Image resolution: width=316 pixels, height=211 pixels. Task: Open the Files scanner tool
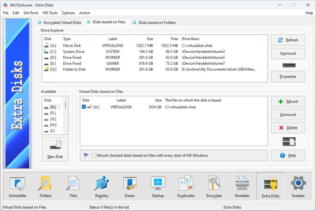(x=74, y=187)
